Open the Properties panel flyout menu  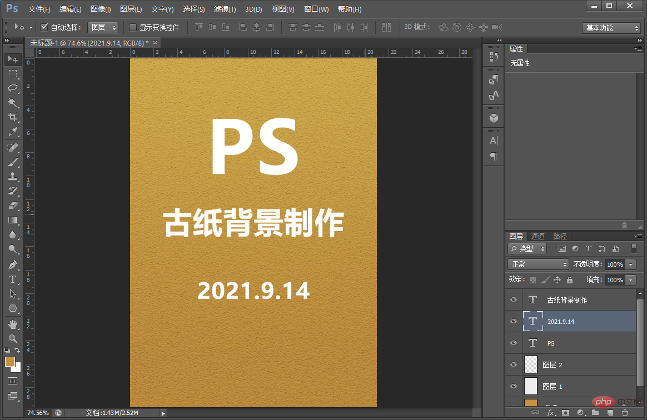(x=638, y=49)
